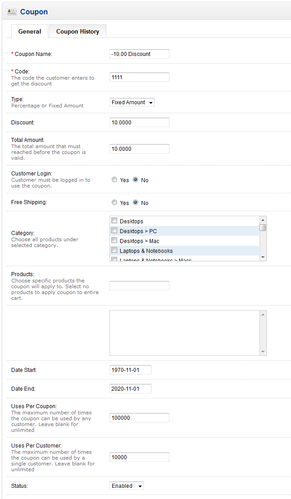291x499 pixels.
Task: Select No for Customer Login
Action: 135,180
